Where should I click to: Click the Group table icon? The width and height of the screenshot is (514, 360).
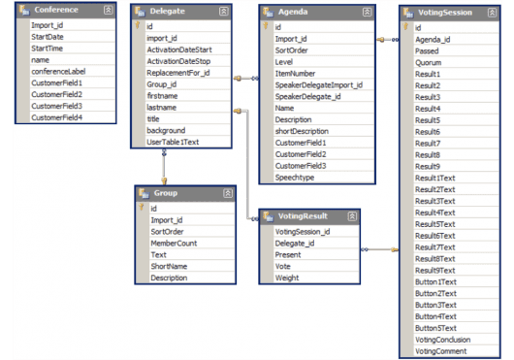145,193
